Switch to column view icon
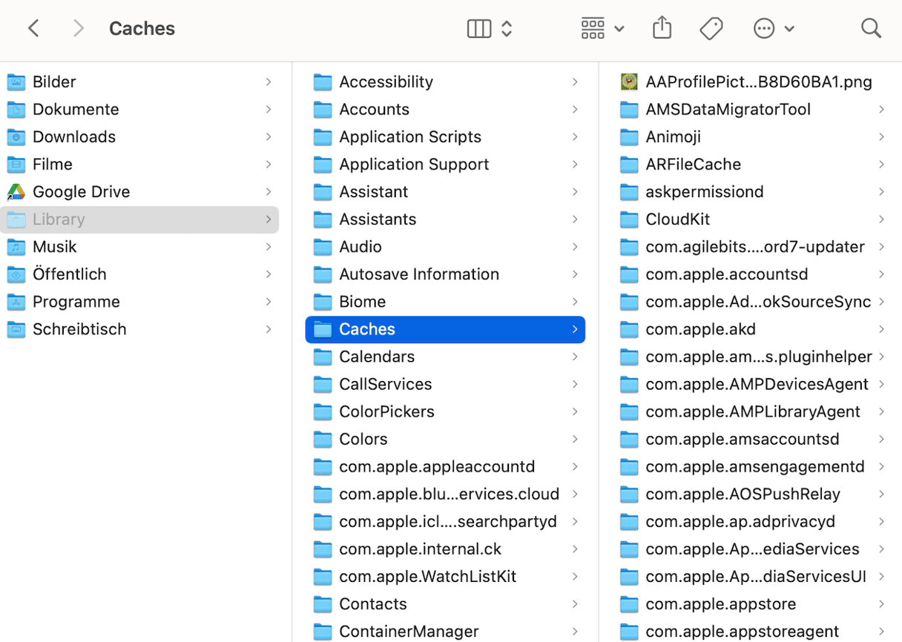 pos(479,29)
